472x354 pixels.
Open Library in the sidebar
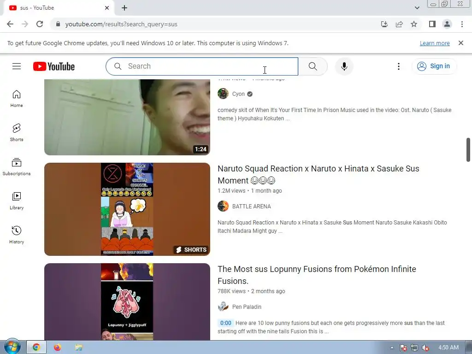pyautogui.click(x=17, y=201)
